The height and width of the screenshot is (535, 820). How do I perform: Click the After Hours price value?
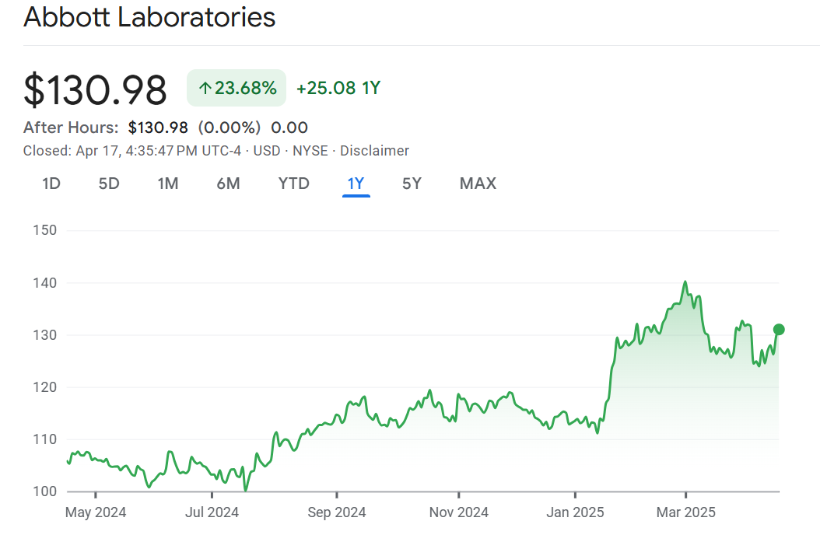(158, 128)
